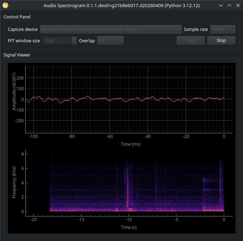
Task: Click the Stop button
Action: (221, 41)
